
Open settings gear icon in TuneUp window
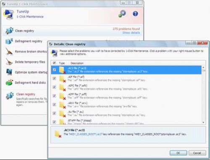[x=122, y=14]
